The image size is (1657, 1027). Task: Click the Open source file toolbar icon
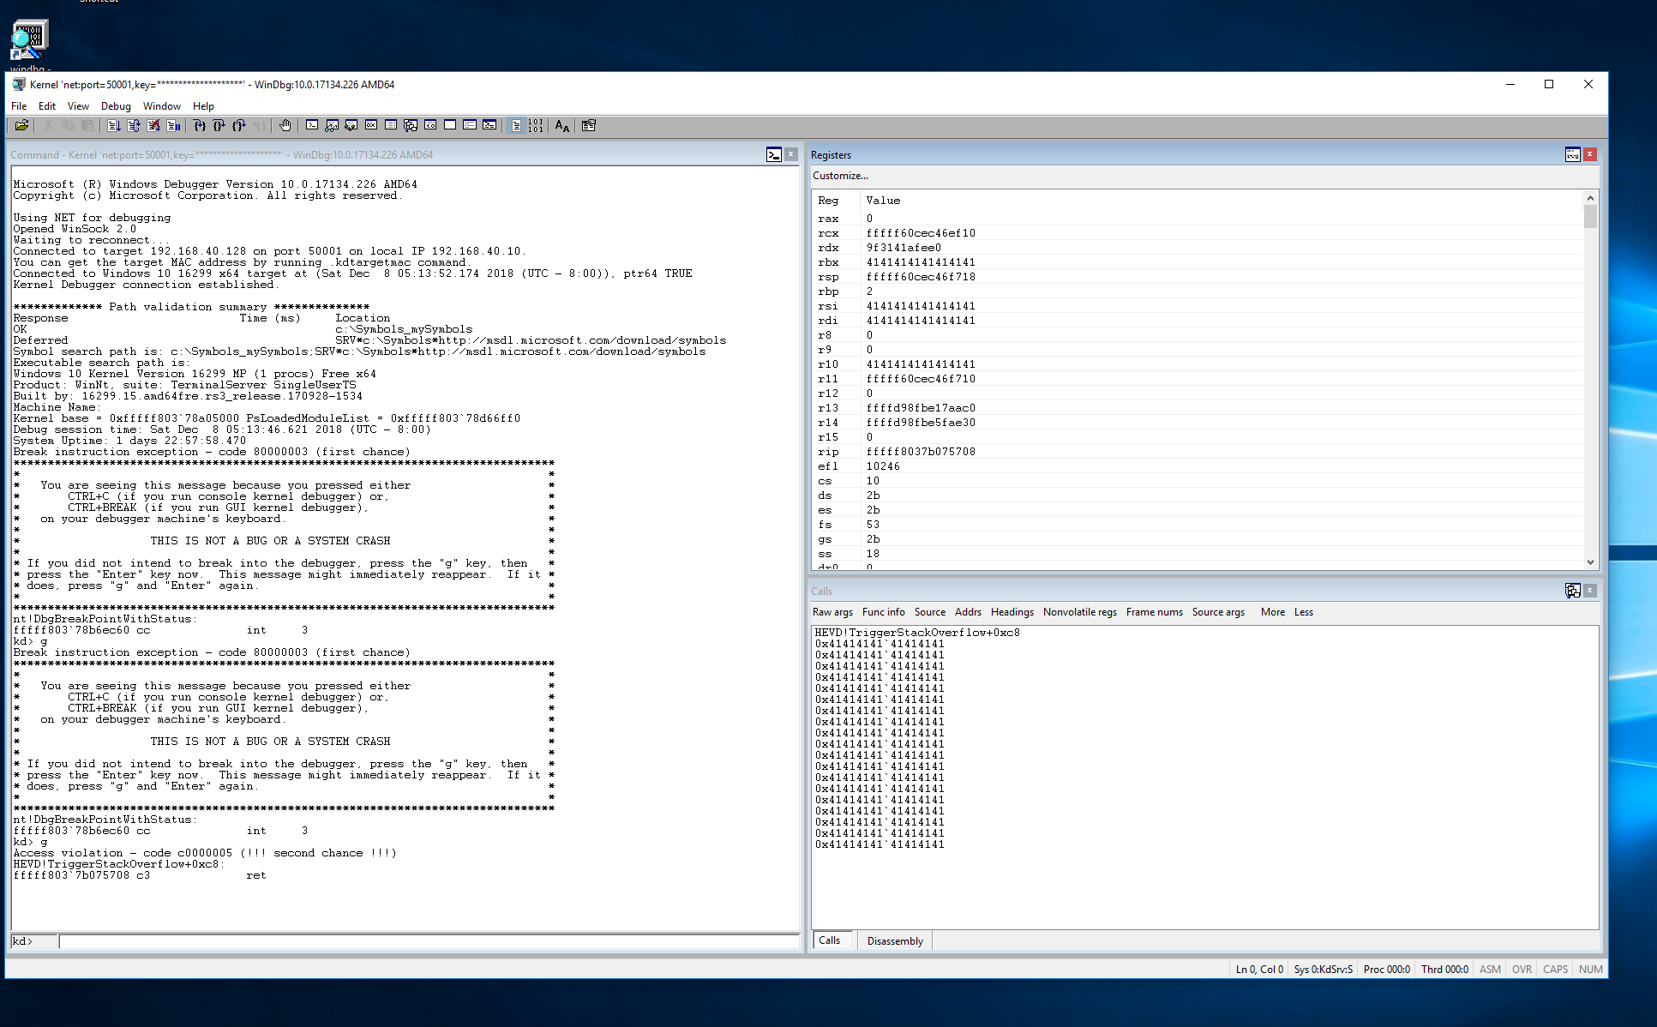tap(21, 126)
